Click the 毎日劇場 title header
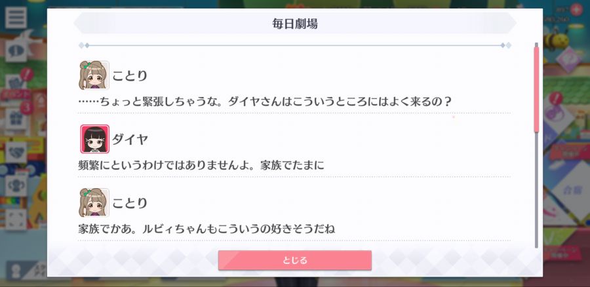Image resolution: width=590 pixels, height=287 pixels. pyautogui.click(x=295, y=24)
